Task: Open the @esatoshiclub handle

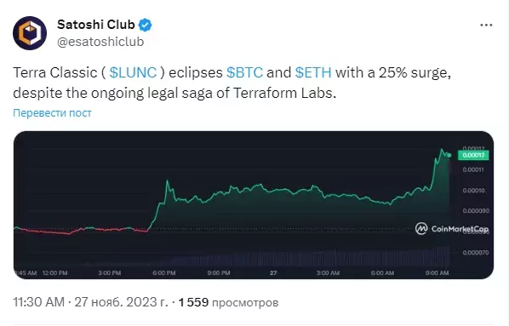Action: coord(100,42)
